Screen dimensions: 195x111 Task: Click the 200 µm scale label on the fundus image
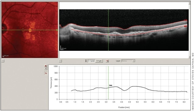pos(6,56)
